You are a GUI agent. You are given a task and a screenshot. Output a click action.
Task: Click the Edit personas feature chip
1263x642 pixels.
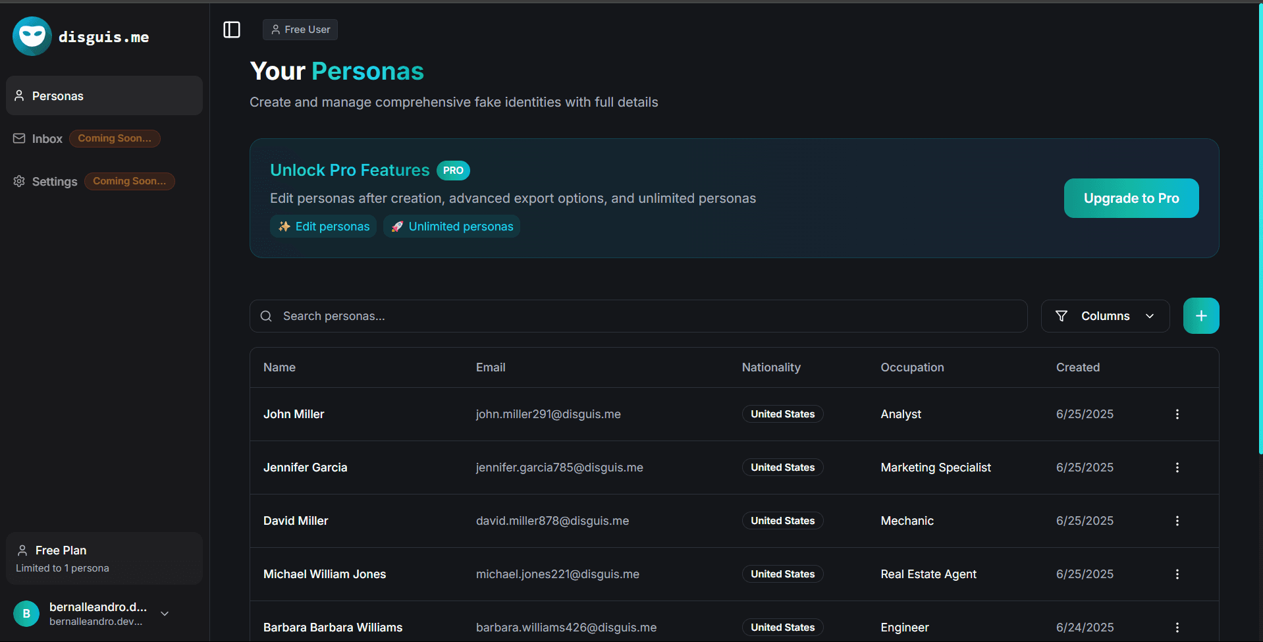323,227
